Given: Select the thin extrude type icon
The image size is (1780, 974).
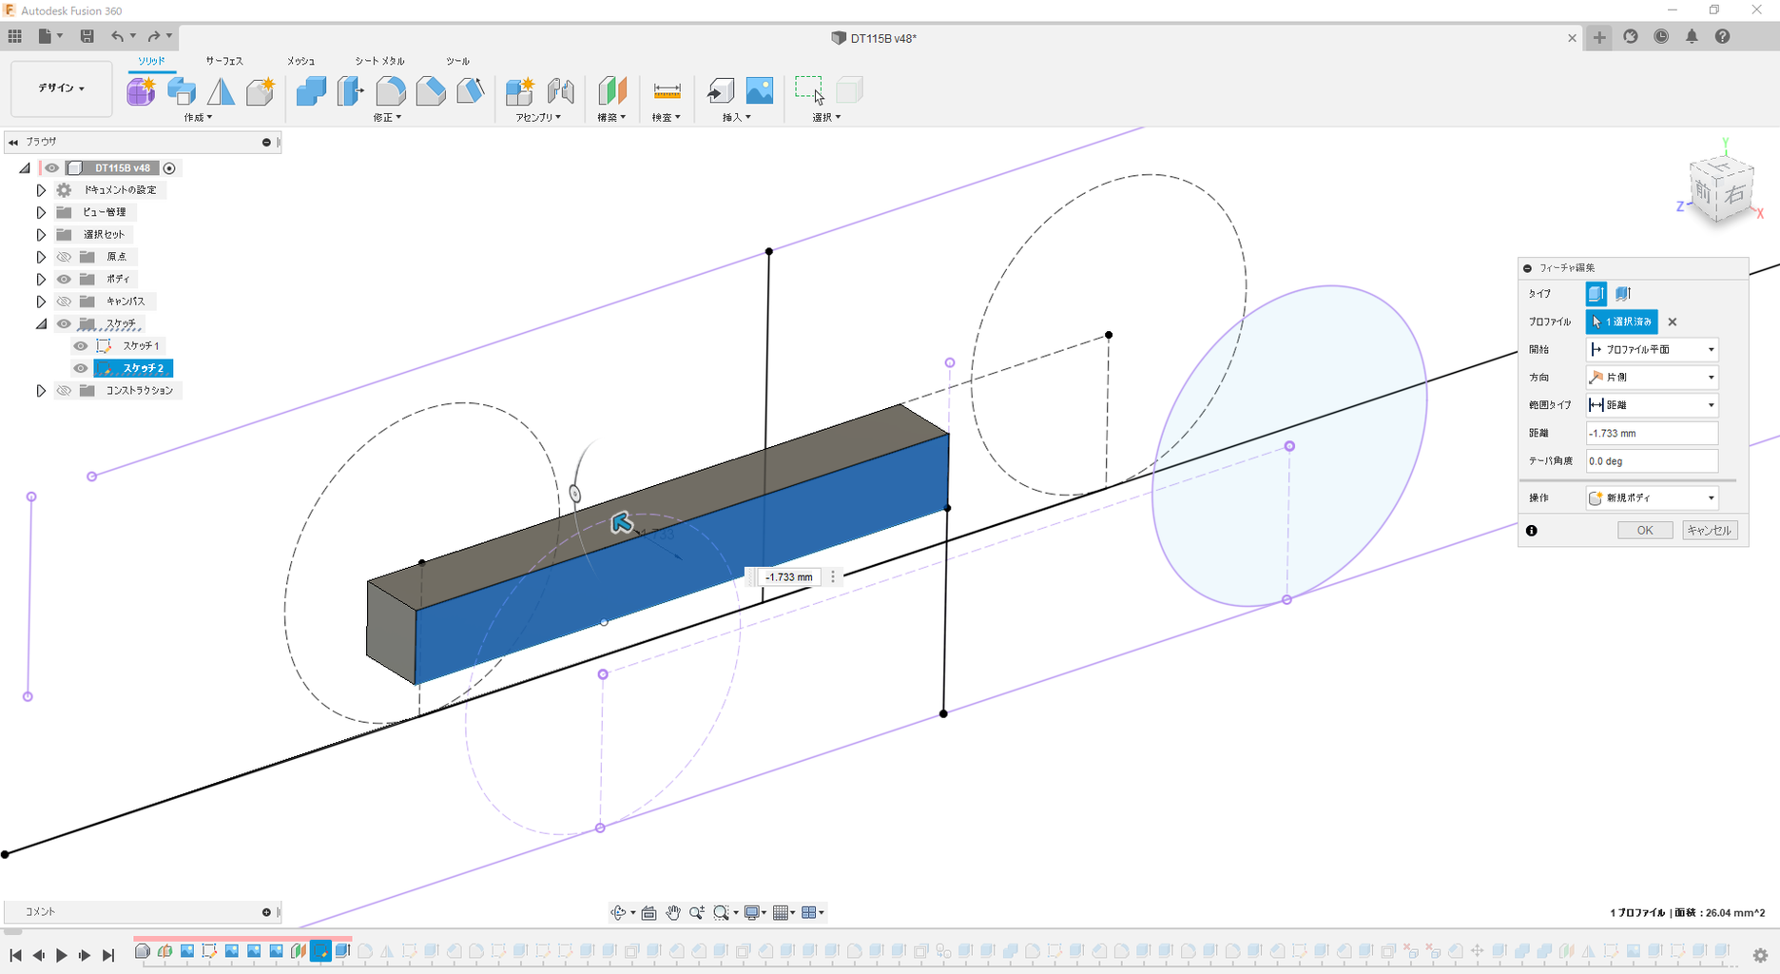Looking at the screenshot, I should 1623,294.
